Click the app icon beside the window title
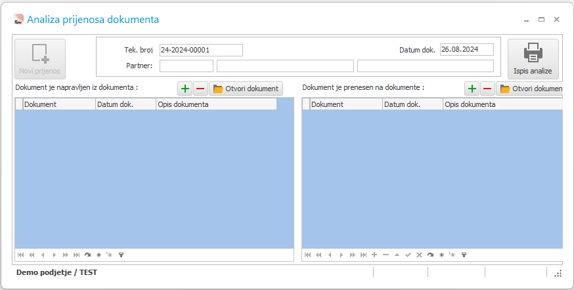Screen dimensions: 574x290 18,20
